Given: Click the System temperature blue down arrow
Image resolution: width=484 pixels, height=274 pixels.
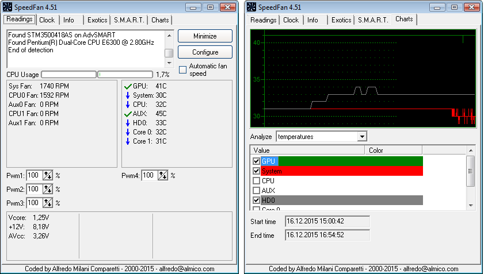Looking at the screenshot, I should click(128, 95).
